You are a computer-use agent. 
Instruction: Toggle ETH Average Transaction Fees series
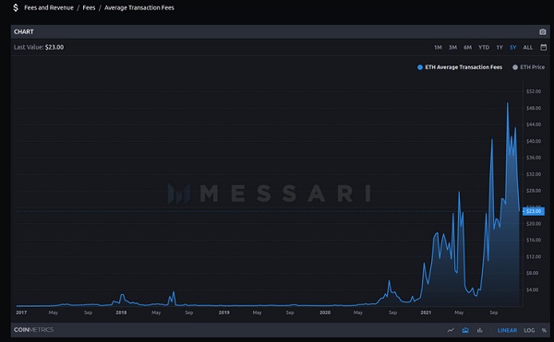click(x=460, y=67)
